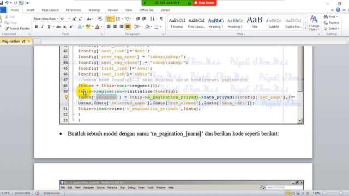The width and height of the screenshot is (349, 196).
Task: Click Change Case Aa icon
Action: pyautogui.click(x=89, y=19)
